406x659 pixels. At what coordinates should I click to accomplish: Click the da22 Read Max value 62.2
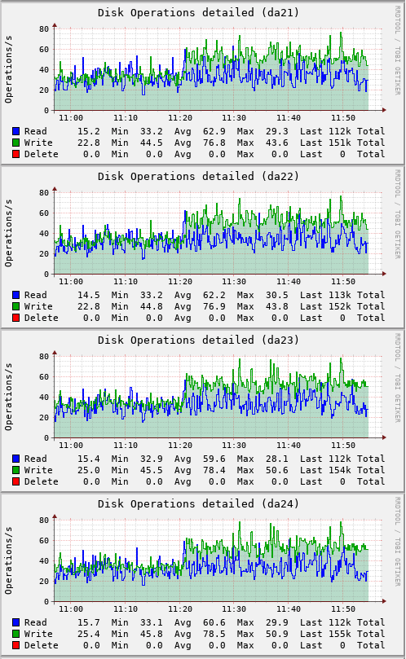(x=214, y=295)
